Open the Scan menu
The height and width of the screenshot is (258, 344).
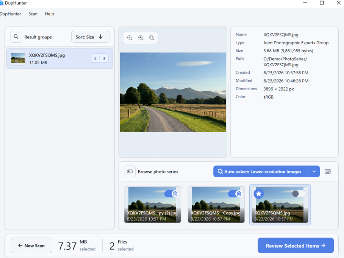[33, 14]
